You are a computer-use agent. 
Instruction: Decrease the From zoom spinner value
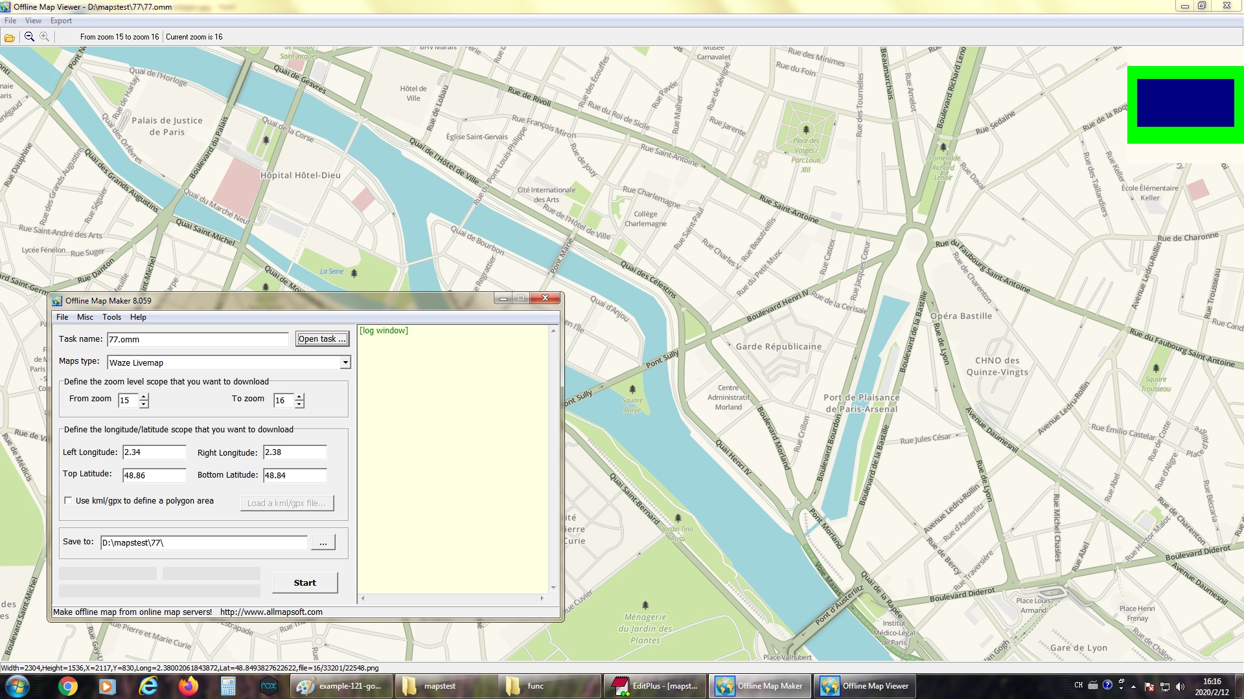click(144, 405)
